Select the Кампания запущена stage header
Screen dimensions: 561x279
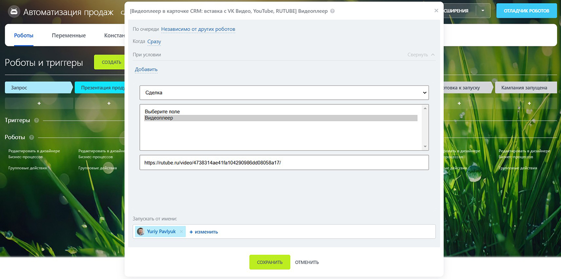[x=525, y=88]
